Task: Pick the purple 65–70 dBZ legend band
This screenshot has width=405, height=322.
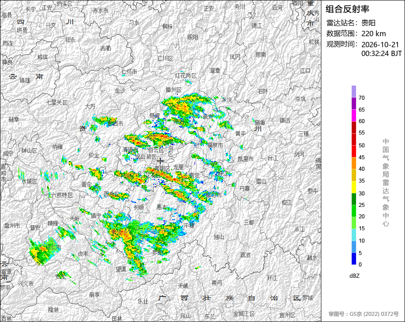Action: coord(354,103)
